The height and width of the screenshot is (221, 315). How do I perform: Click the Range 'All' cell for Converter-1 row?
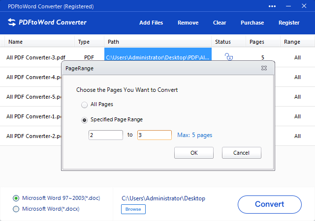297,116
